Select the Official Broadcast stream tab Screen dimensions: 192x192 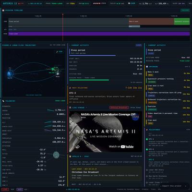pos(119,108)
